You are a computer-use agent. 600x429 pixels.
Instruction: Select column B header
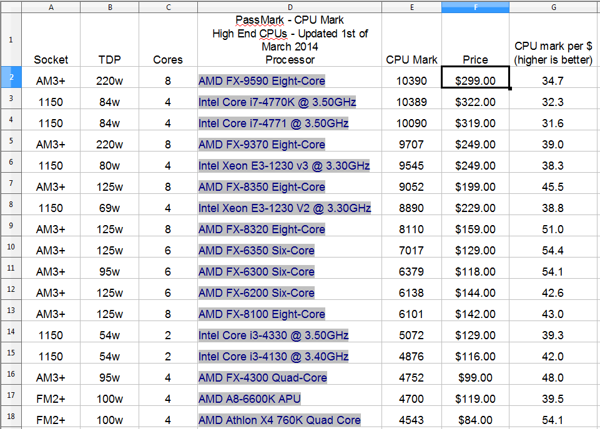110,7
